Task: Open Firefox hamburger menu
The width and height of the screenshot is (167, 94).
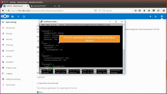Action: coord(164,10)
